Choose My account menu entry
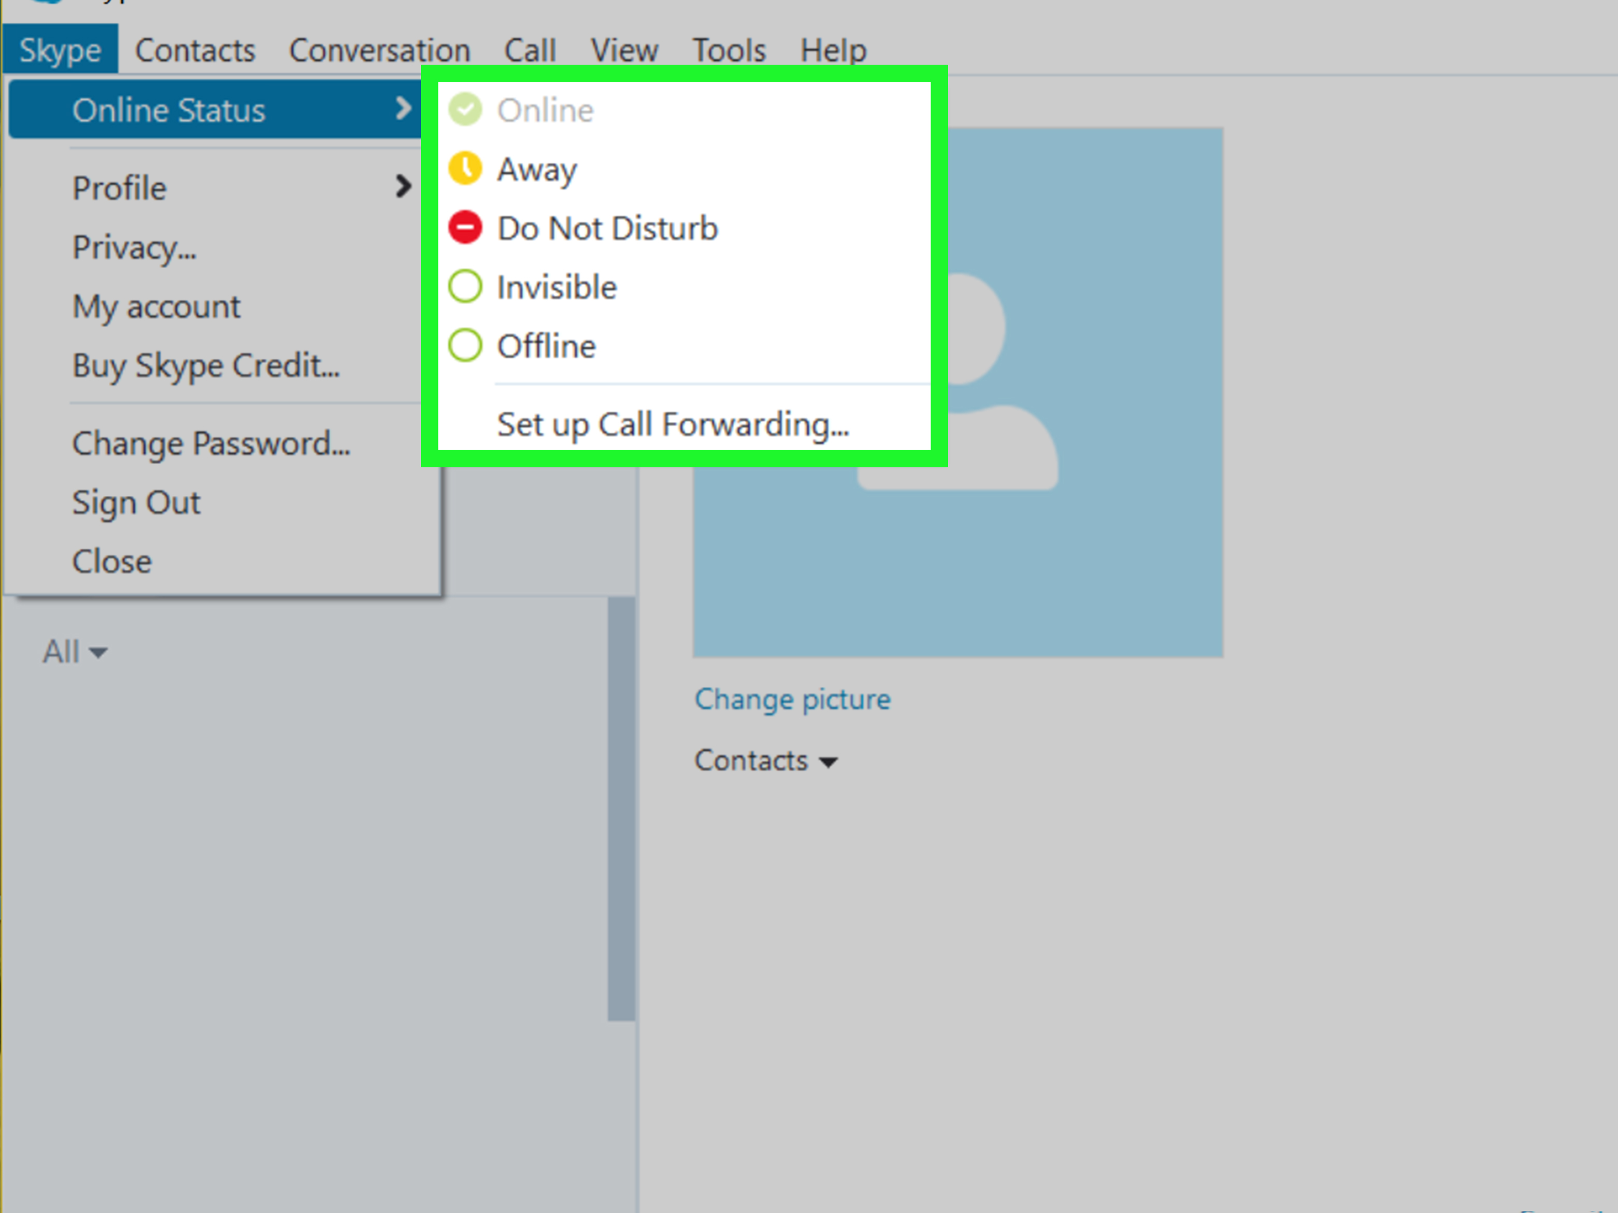This screenshot has height=1213, width=1618. [156, 306]
